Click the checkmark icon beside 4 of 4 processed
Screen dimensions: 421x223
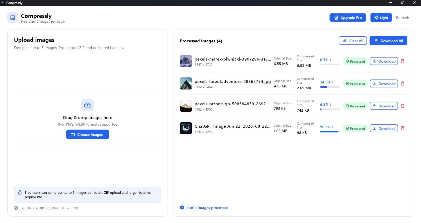pos(182,207)
